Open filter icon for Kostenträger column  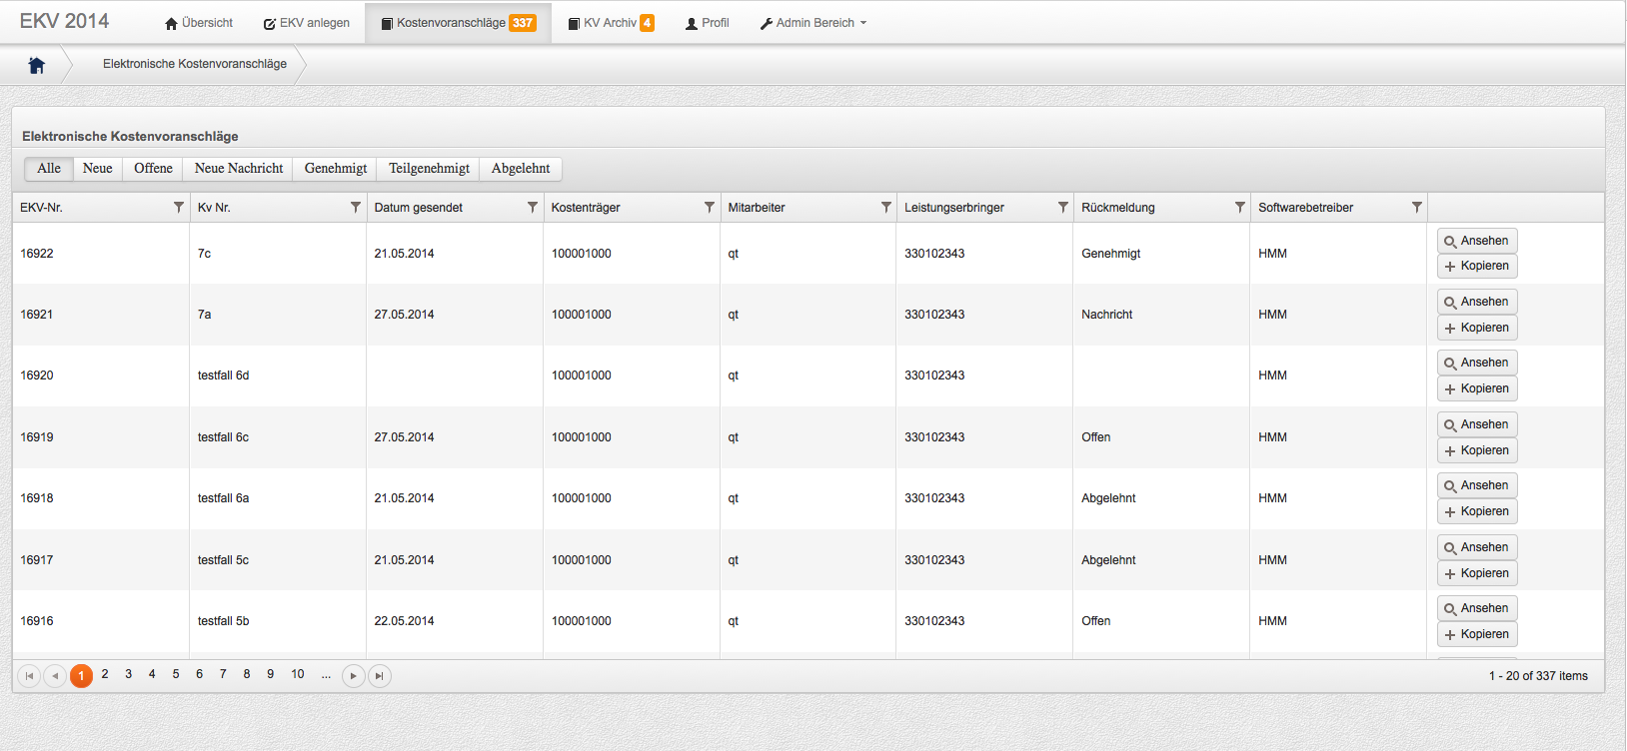710,208
